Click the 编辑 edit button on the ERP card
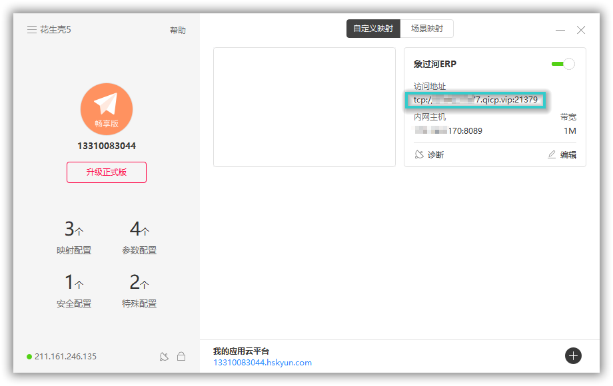The height and width of the screenshot is (386, 613). click(x=562, y=154)
